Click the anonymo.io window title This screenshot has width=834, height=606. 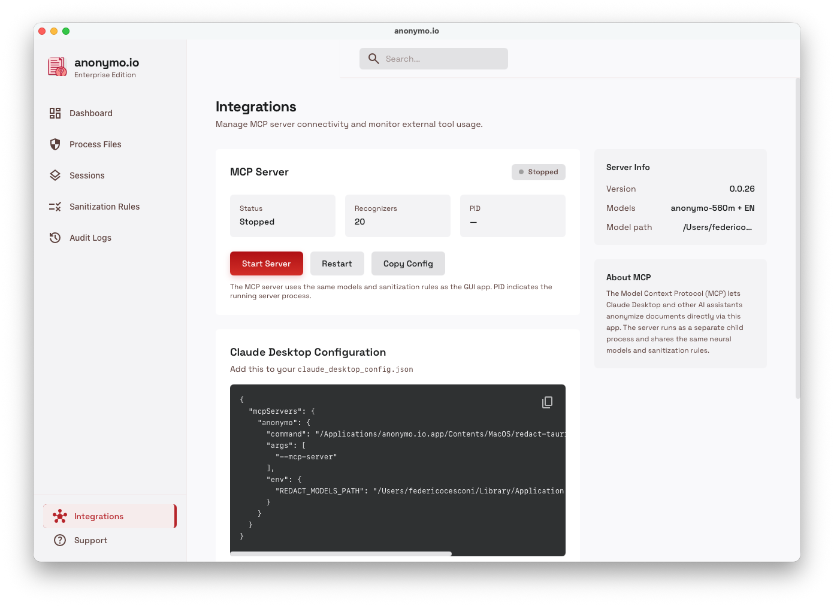coord(417,31)
